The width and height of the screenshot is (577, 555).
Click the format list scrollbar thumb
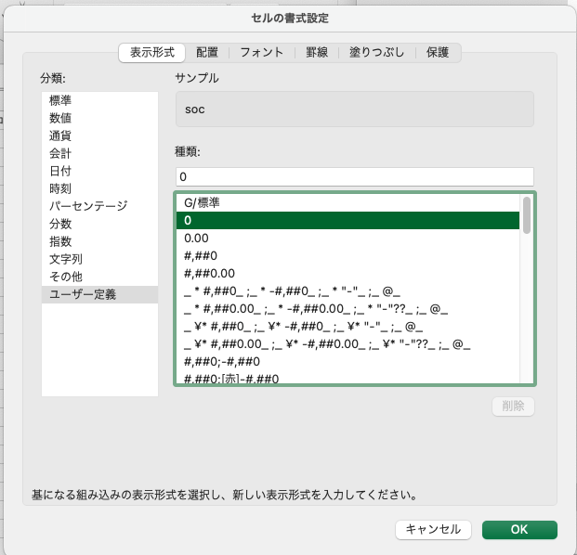(x=527, y=215)
